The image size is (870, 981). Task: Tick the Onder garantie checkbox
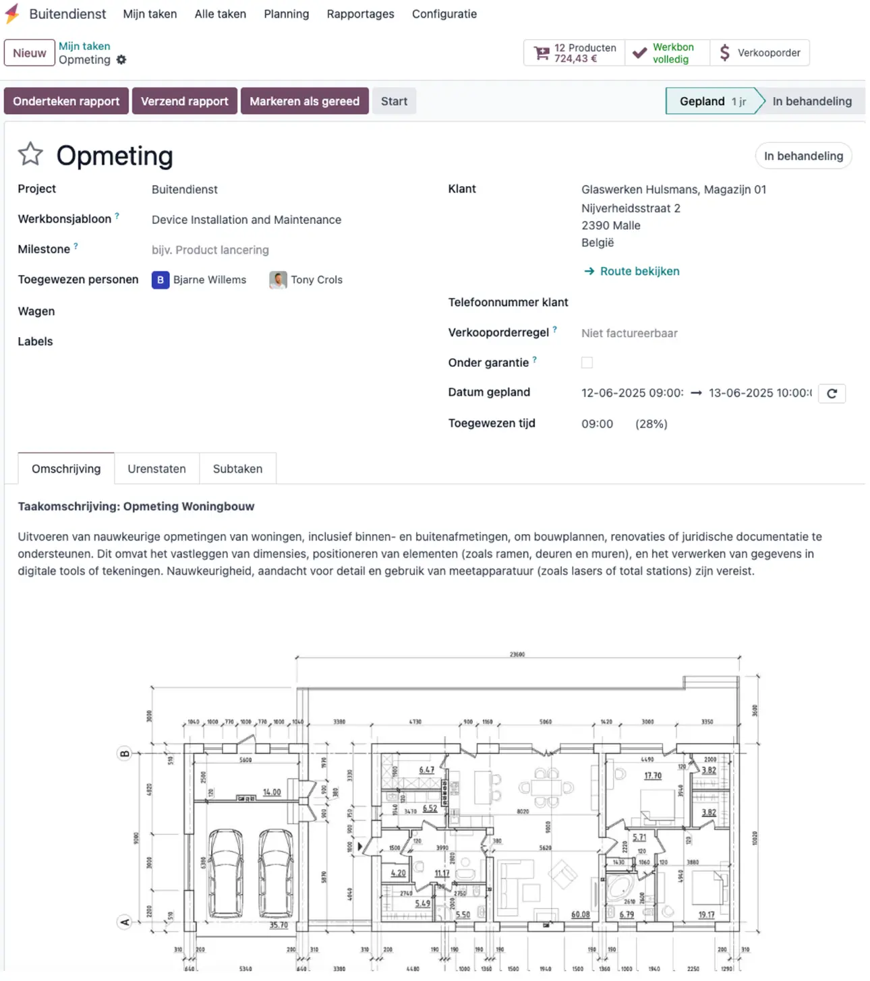coord(587,363)
